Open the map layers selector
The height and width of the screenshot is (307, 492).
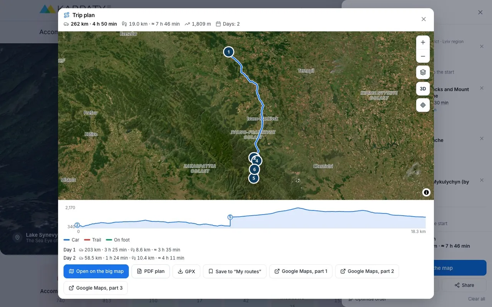coord(423,72)
